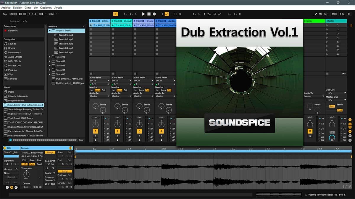Open the Audio Effects category
The width and height of the screenshot is (355, 199).
tap(13, 57)
